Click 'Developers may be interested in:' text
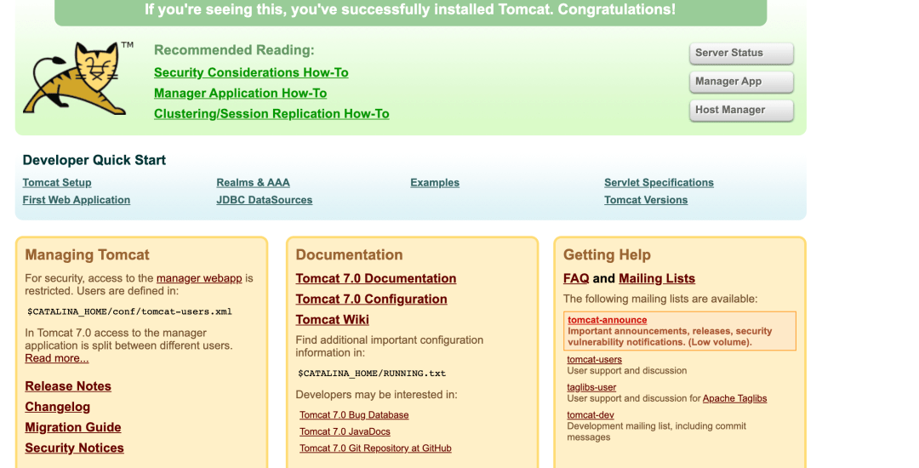The image size is (919, 468). click(x=376, y=395)
